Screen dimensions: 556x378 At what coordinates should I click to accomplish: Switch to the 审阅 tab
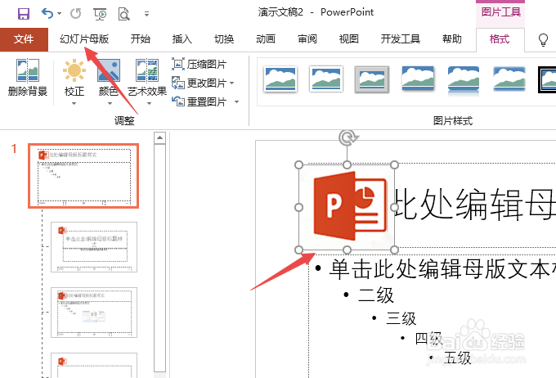pyautogui.click(x=307, y=39)
